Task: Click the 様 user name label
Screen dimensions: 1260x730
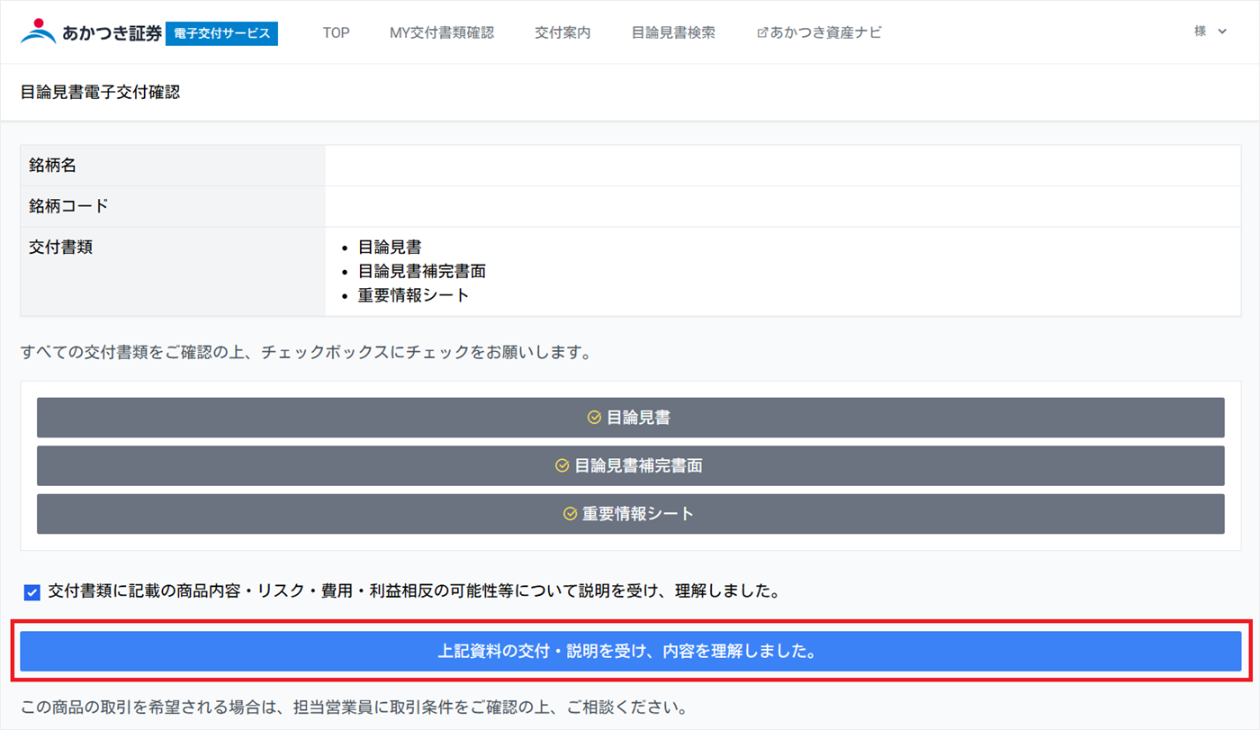Action: [1200, 32]
